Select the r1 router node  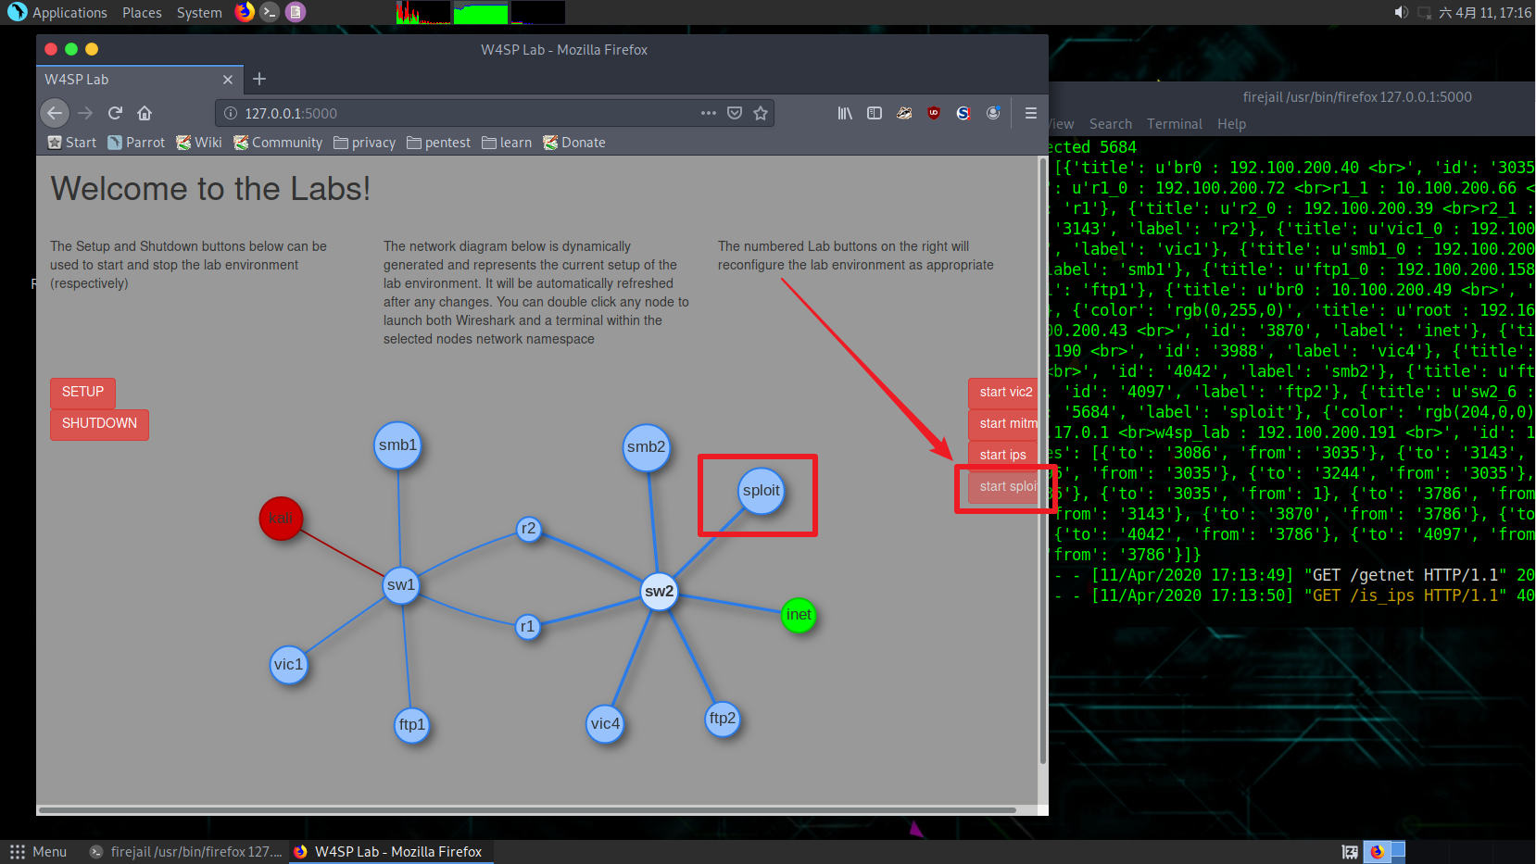point(527,627)
